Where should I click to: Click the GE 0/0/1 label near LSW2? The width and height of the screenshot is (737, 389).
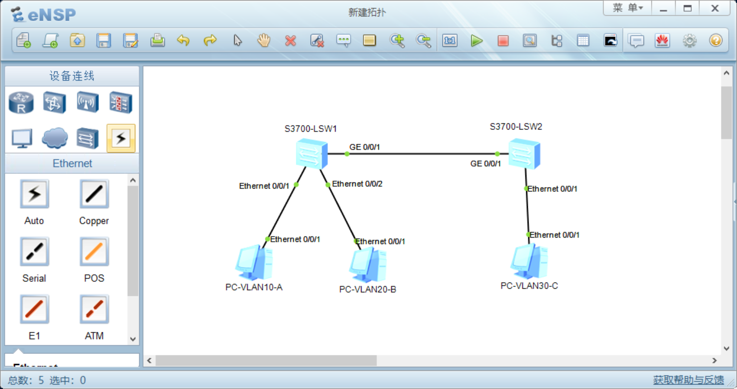click(485, 164)
